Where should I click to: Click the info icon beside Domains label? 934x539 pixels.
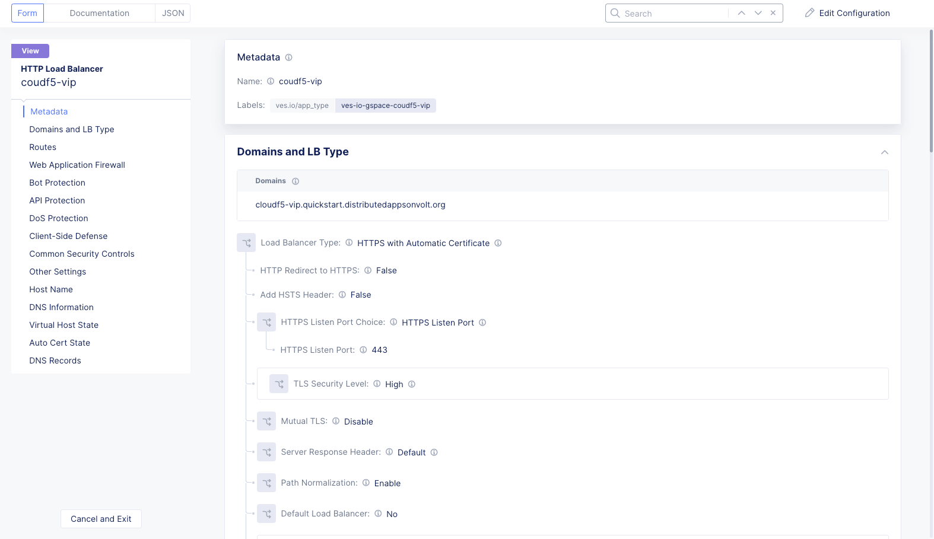pos(296,181)
